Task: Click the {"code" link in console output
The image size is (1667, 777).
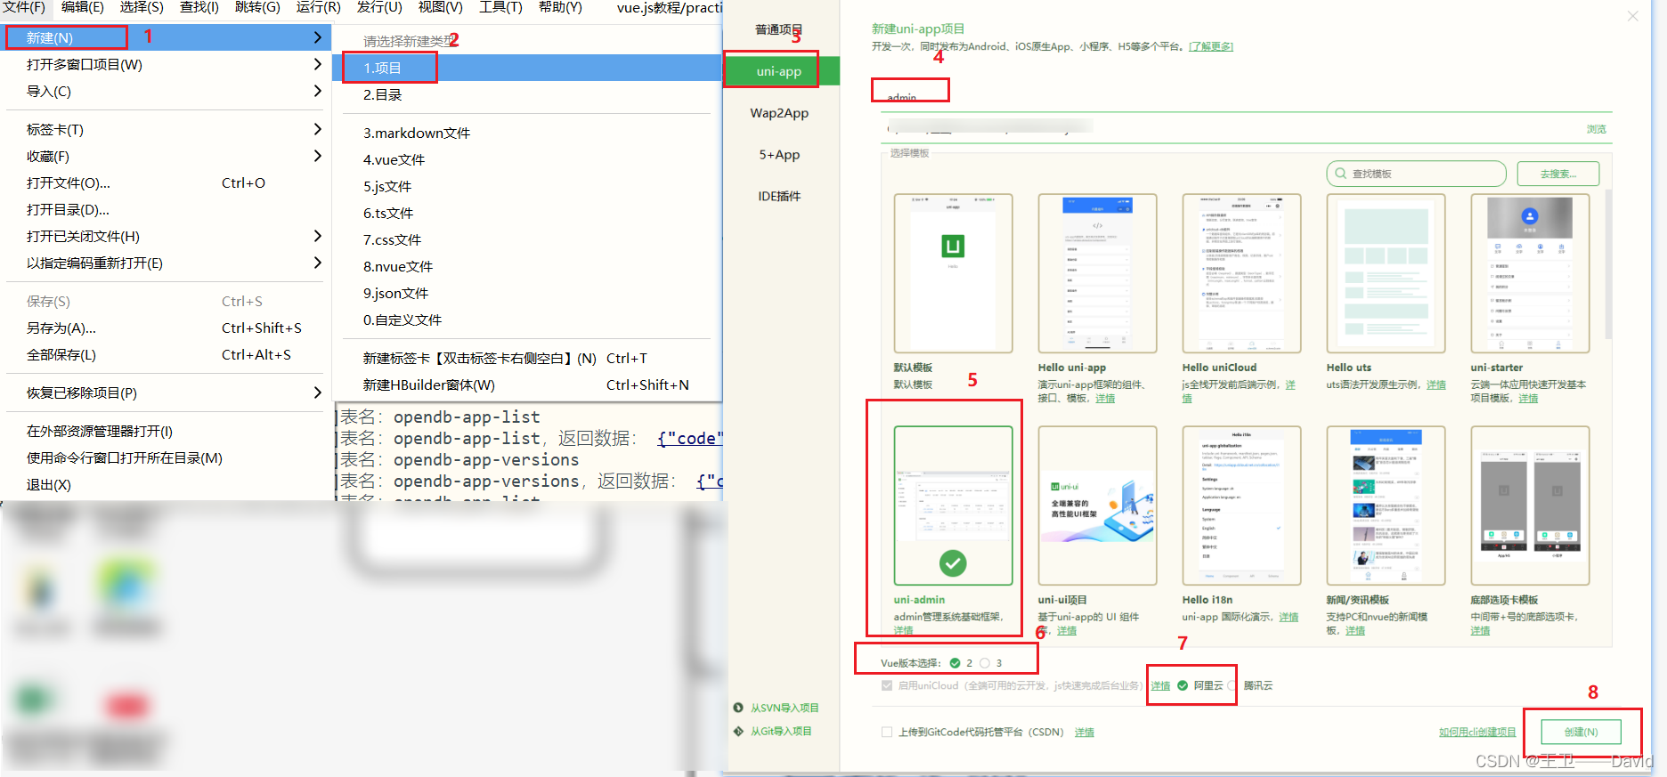Action: [x=689, y=438]
